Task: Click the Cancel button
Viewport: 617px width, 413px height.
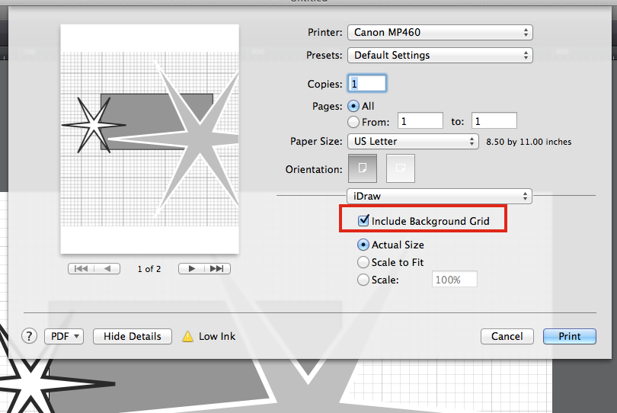Action: tap(507, 336)
